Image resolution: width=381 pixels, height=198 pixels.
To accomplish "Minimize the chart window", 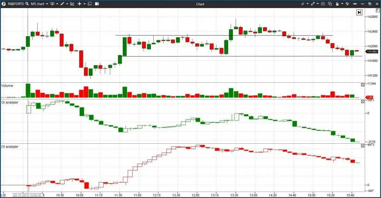I will point(363,4).
